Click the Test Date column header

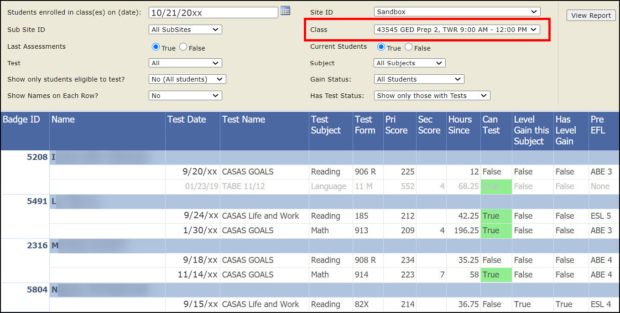(187, 120)
